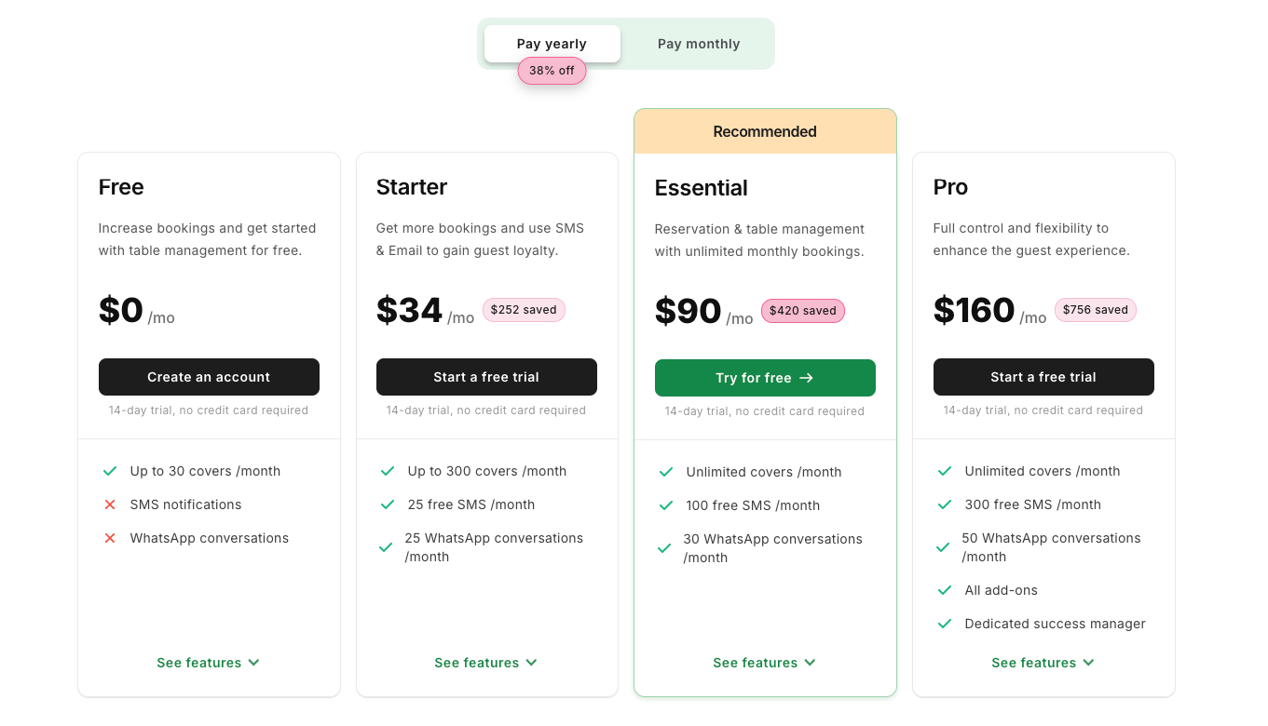Click arrow icon in Try for free button

pyautogui.click(x=807, y=379)
